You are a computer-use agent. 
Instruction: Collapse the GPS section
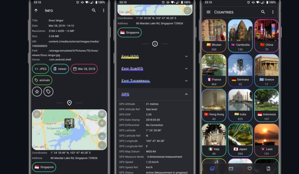tap(155, 94)
